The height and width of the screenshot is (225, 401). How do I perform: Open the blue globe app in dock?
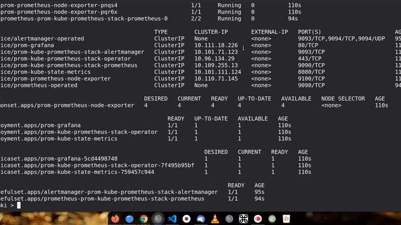130,219
